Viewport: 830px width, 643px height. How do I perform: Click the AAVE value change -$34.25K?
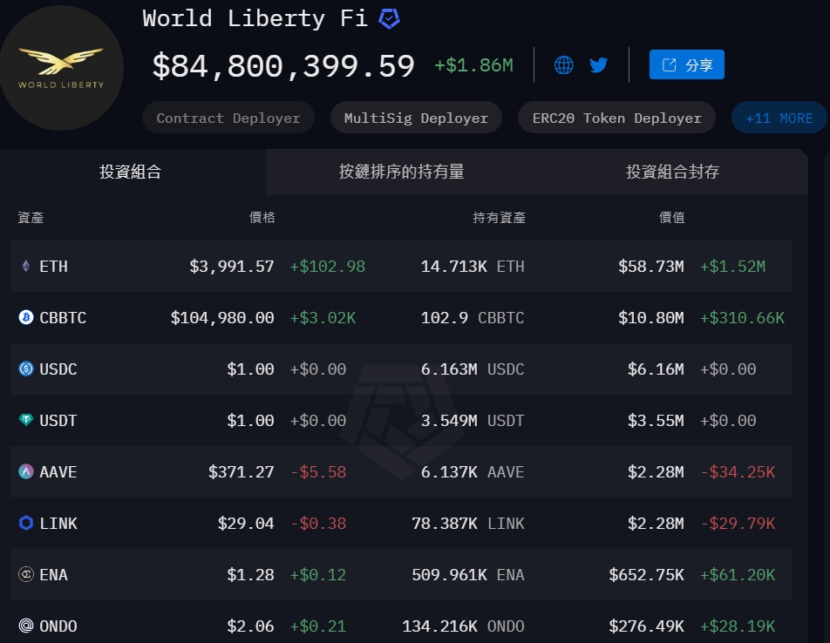[x=738, y=471]
